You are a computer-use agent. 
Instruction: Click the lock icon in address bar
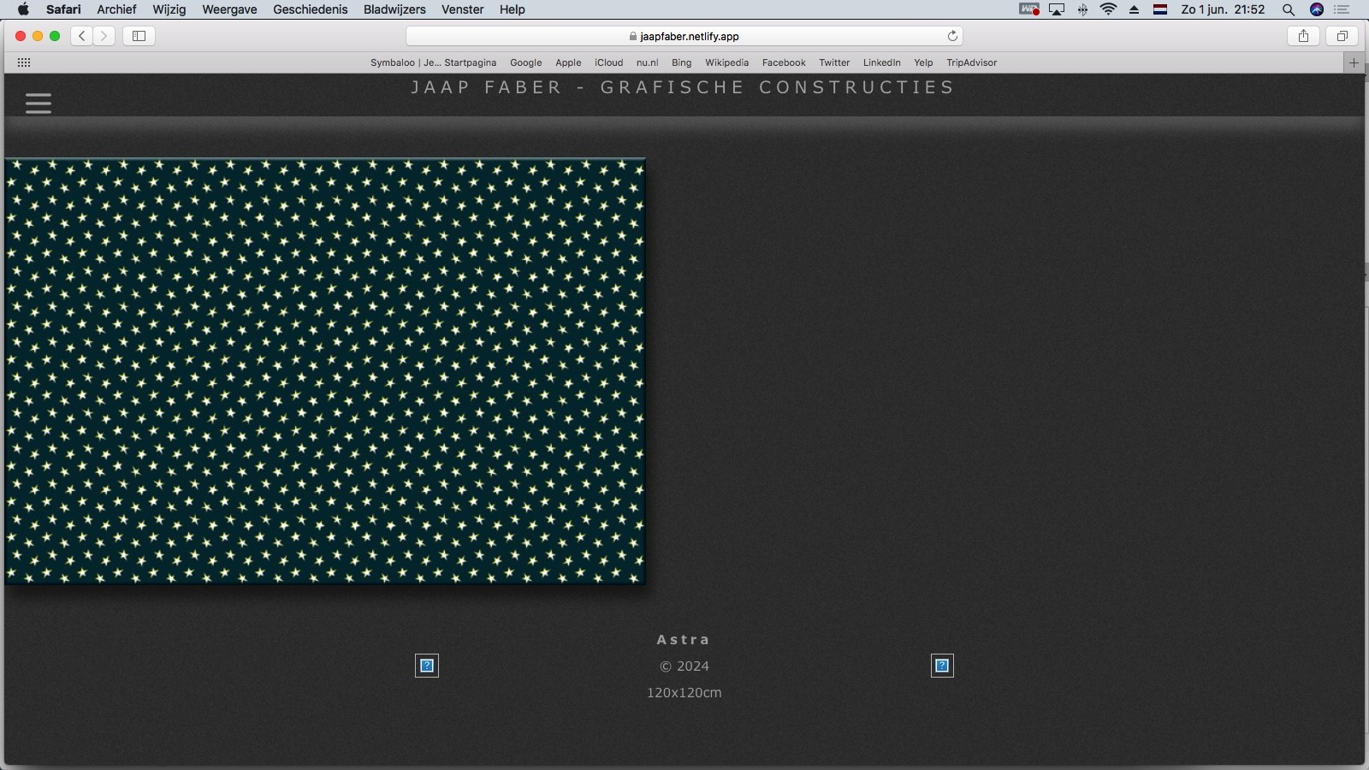tap(633, 36)
